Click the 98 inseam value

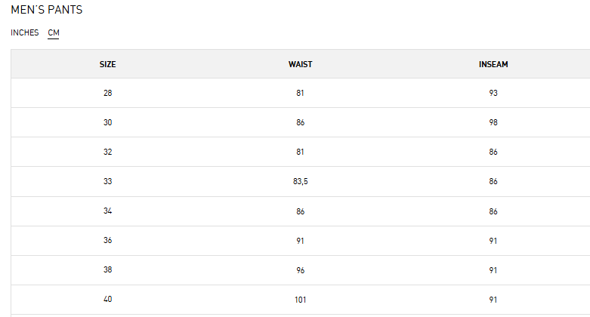click(493, 122)
